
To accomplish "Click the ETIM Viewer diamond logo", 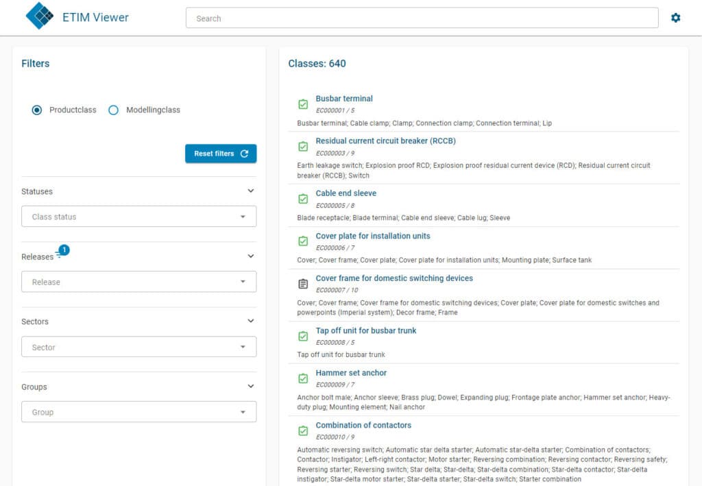I will [39, 16].
